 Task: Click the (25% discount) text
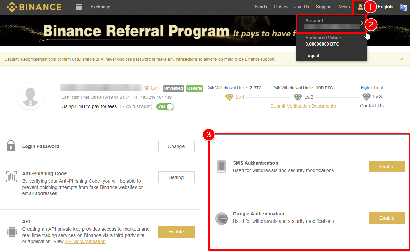[x=136, y=106]
